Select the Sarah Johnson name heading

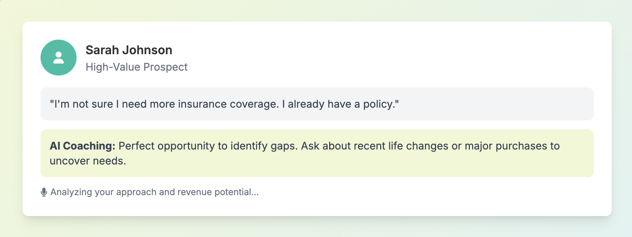(129, 50)
